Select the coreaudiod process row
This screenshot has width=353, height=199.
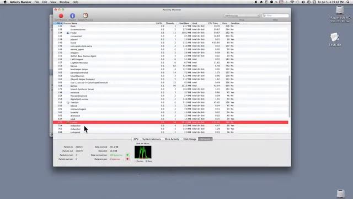(x=170, y=36)
